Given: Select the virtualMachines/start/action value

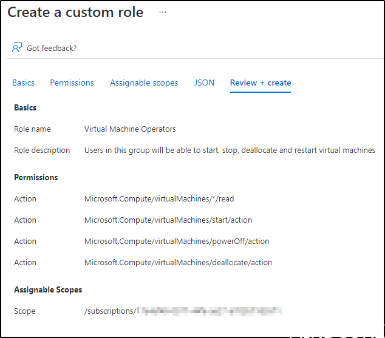Looking at the screenshot, I should click(x=168, y=220).
